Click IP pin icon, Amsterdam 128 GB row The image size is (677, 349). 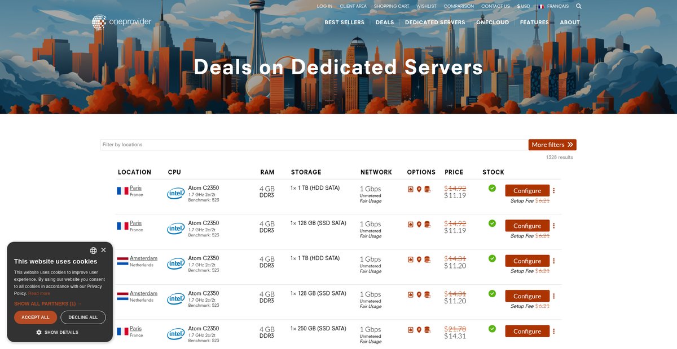pyautogui.click(x=419, y=294)
